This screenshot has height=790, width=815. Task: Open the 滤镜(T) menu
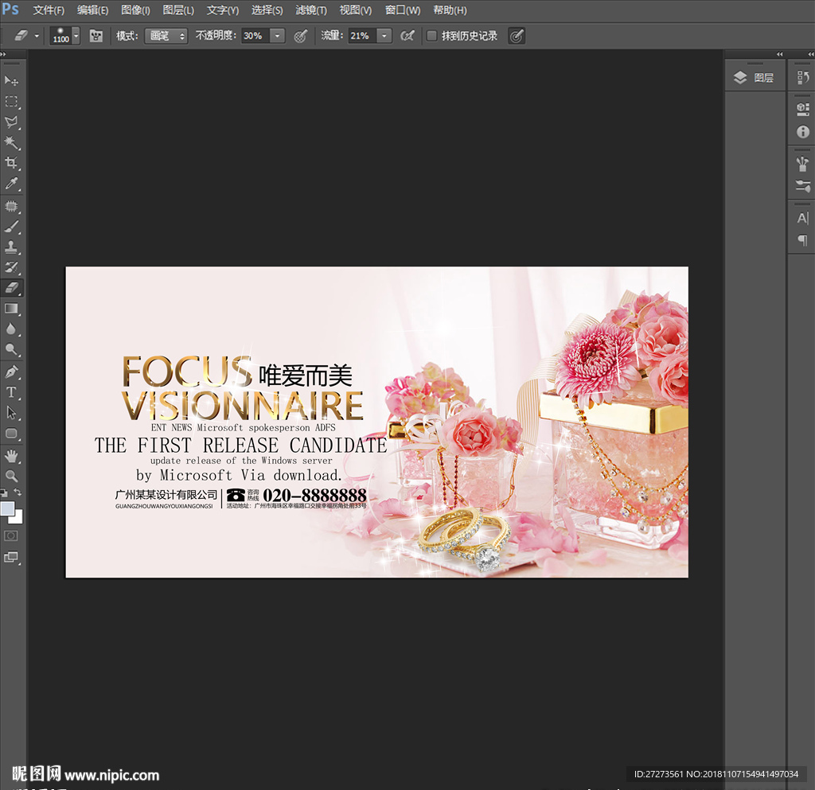click(x=311, y=10)
